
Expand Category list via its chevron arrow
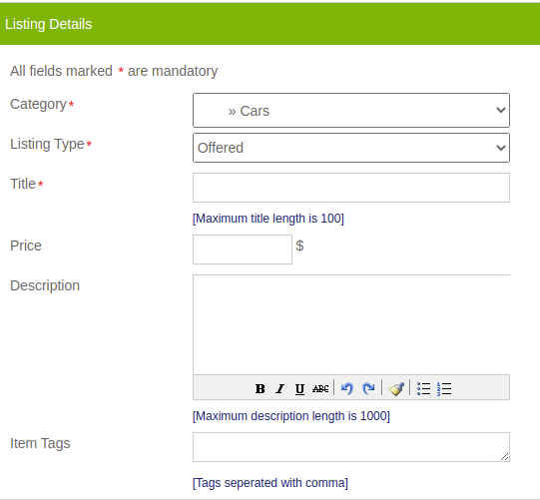(x=501, y=110)
